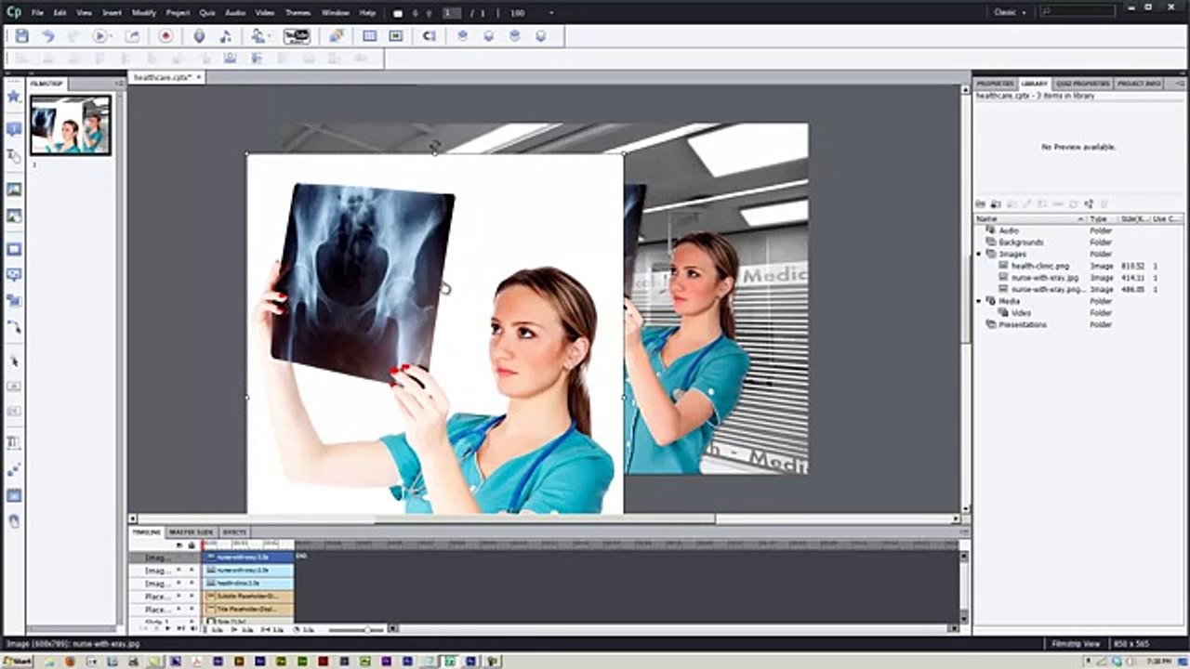Image resolution: width=1190 pixels, height=669 pixels.
Task: Open the File menu
Action: (37, 13)
